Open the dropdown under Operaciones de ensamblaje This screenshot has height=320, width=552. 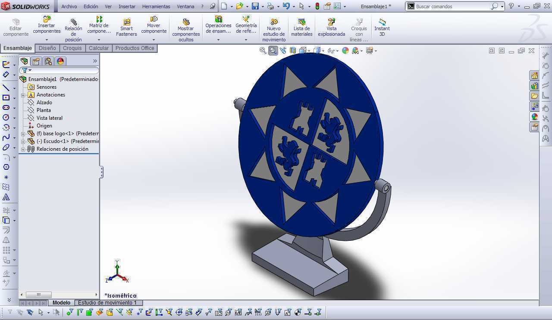pyautogui.click(x=218, y=40)
